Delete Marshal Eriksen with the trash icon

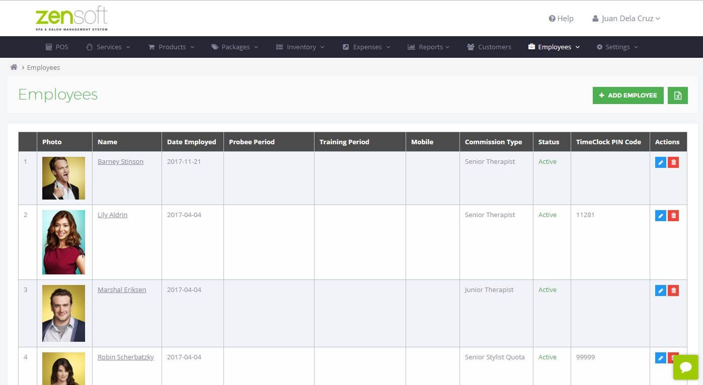click(x=673, y=291)
